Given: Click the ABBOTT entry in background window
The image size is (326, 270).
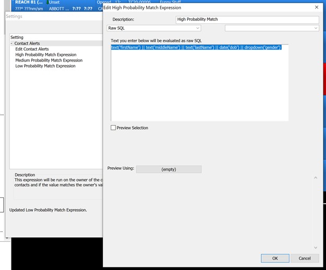Looking at the screenshot, I should coord(59,9).
